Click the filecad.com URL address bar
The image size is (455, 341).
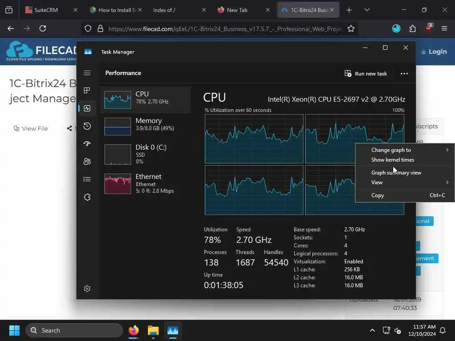tap(225, 29)
